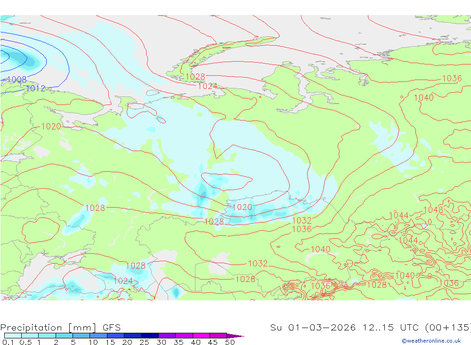Image resolution: width=471 pixels, height=345 pixels.
Task: Click the 45–50 mm legend color box
Action: (219, 336)
